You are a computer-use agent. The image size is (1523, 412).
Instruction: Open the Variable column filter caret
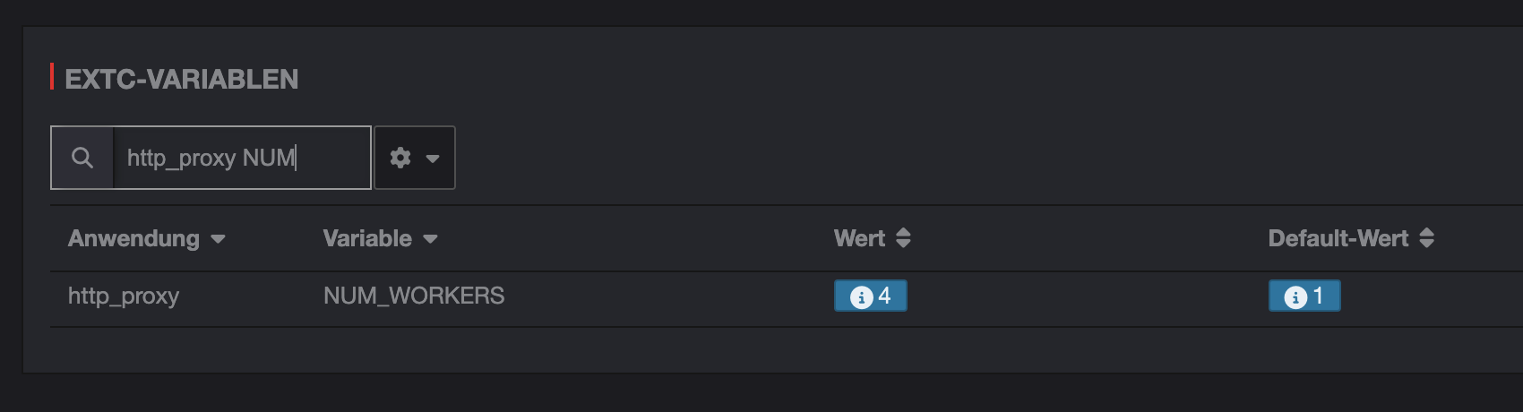(430, 239)
